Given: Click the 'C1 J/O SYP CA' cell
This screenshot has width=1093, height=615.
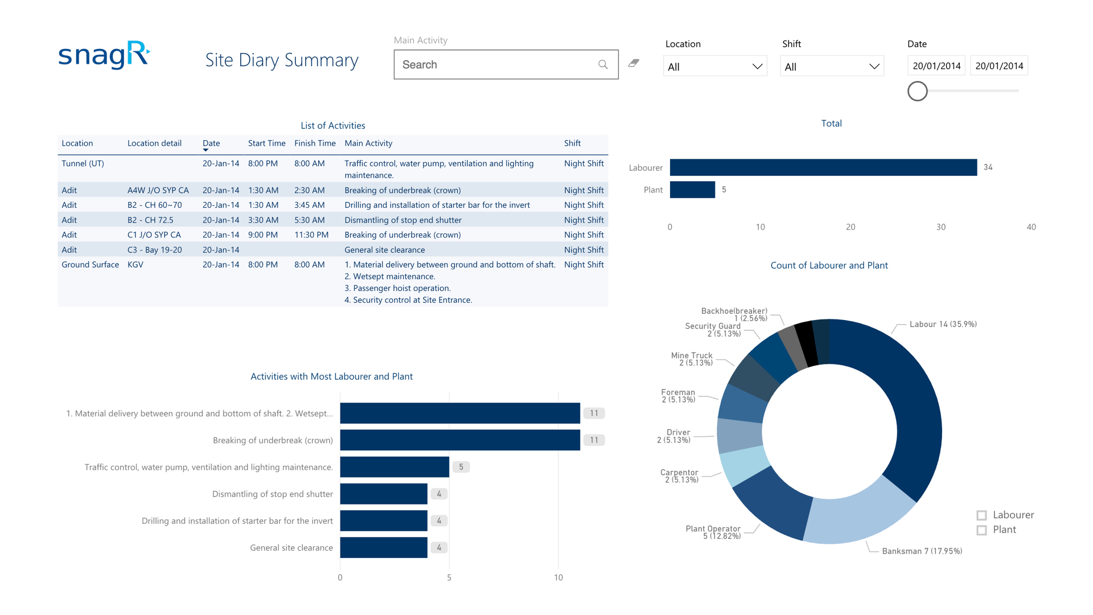Looking at the screenshot, I should click(x=154, y=235).
